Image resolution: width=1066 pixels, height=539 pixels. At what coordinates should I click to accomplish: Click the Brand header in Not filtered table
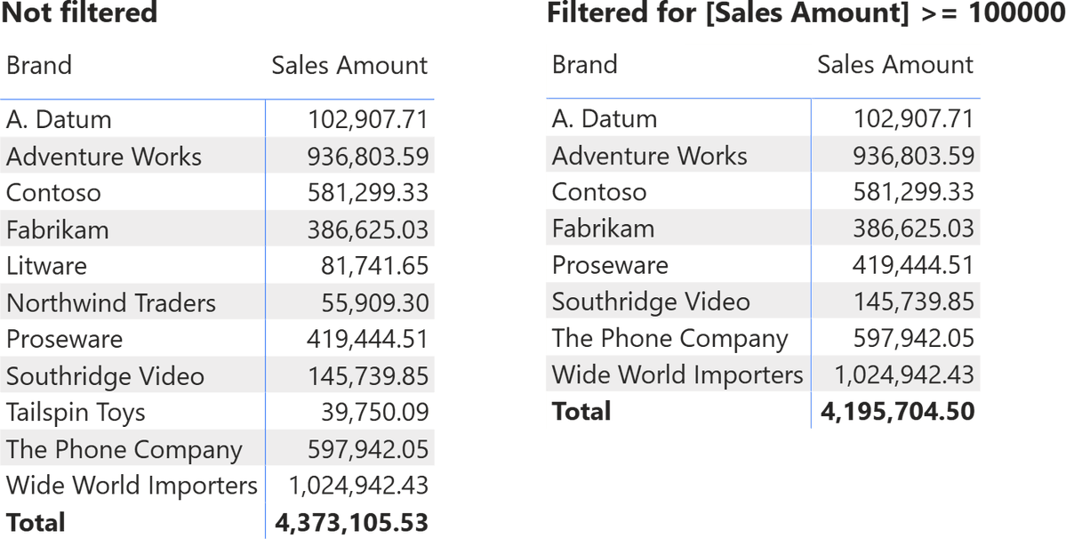(39, 65)
